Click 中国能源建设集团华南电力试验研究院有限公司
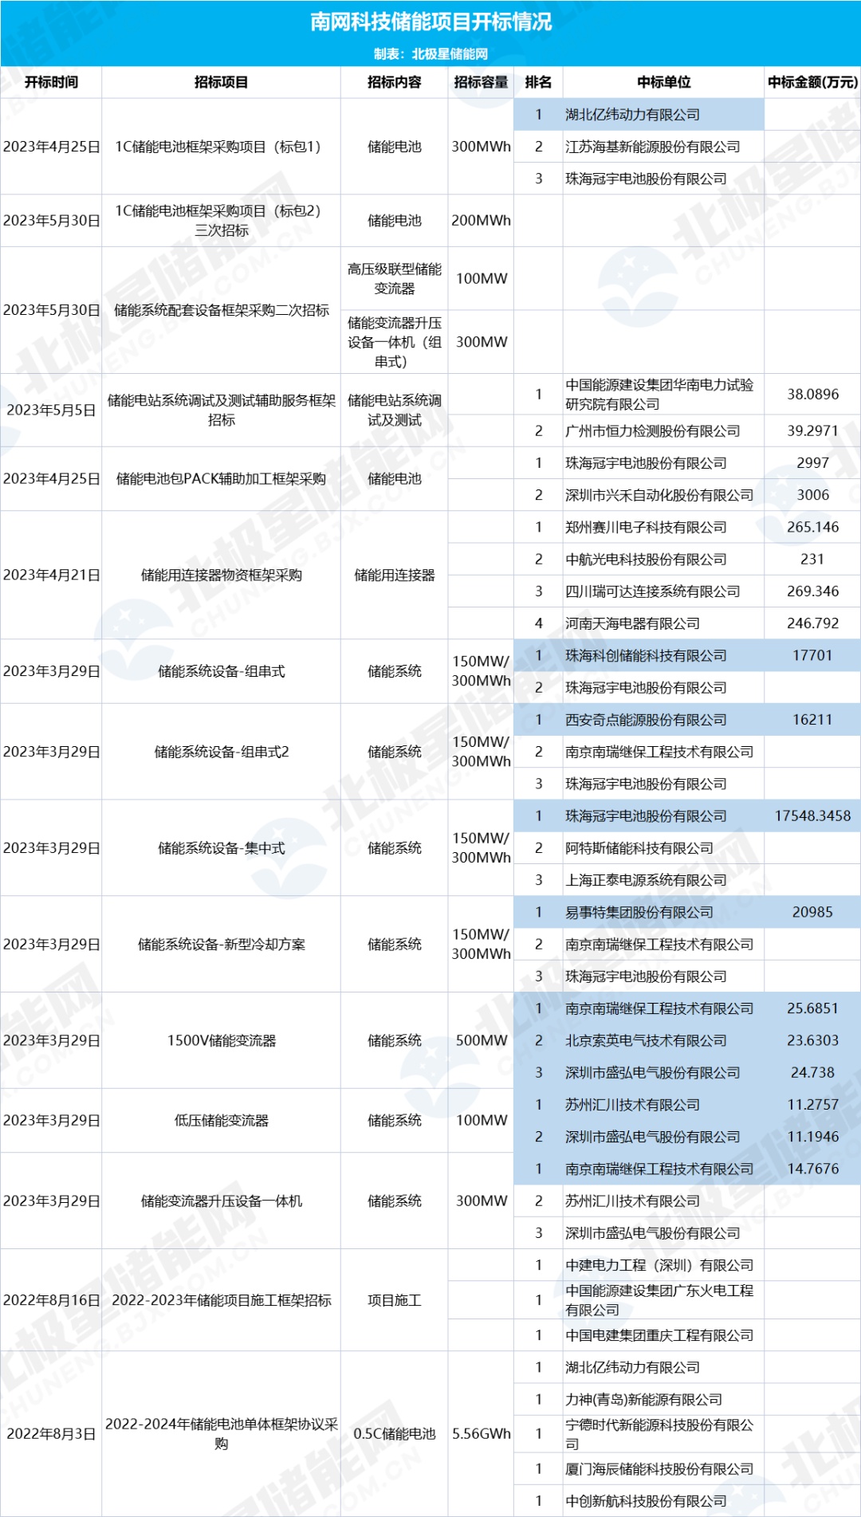 [x=659, y=395]
